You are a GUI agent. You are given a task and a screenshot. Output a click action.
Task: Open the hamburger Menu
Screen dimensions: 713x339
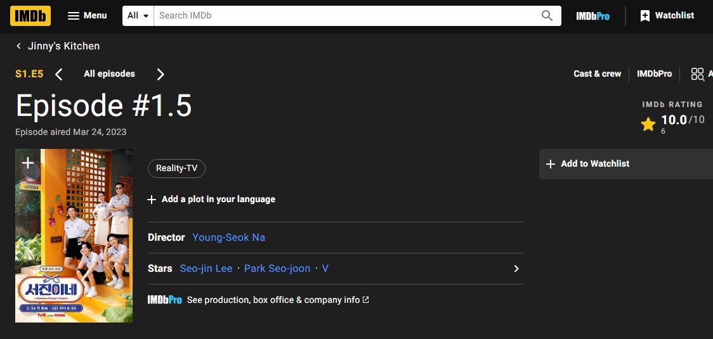click(x=88, y=15)
